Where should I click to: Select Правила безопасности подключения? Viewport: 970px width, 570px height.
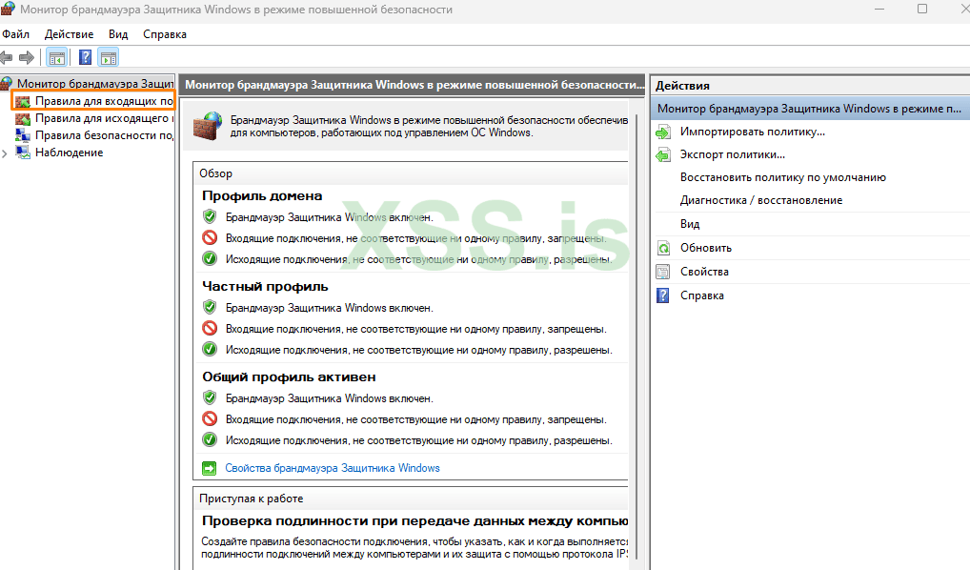coord(104,135)
